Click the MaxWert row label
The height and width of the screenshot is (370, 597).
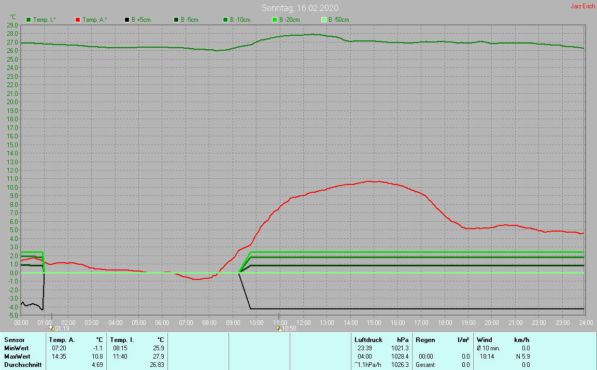point(18,357)
